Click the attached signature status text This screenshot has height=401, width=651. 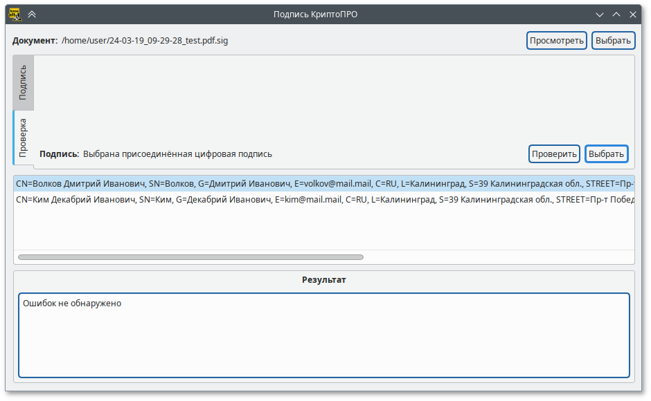[x=177, y=154]
